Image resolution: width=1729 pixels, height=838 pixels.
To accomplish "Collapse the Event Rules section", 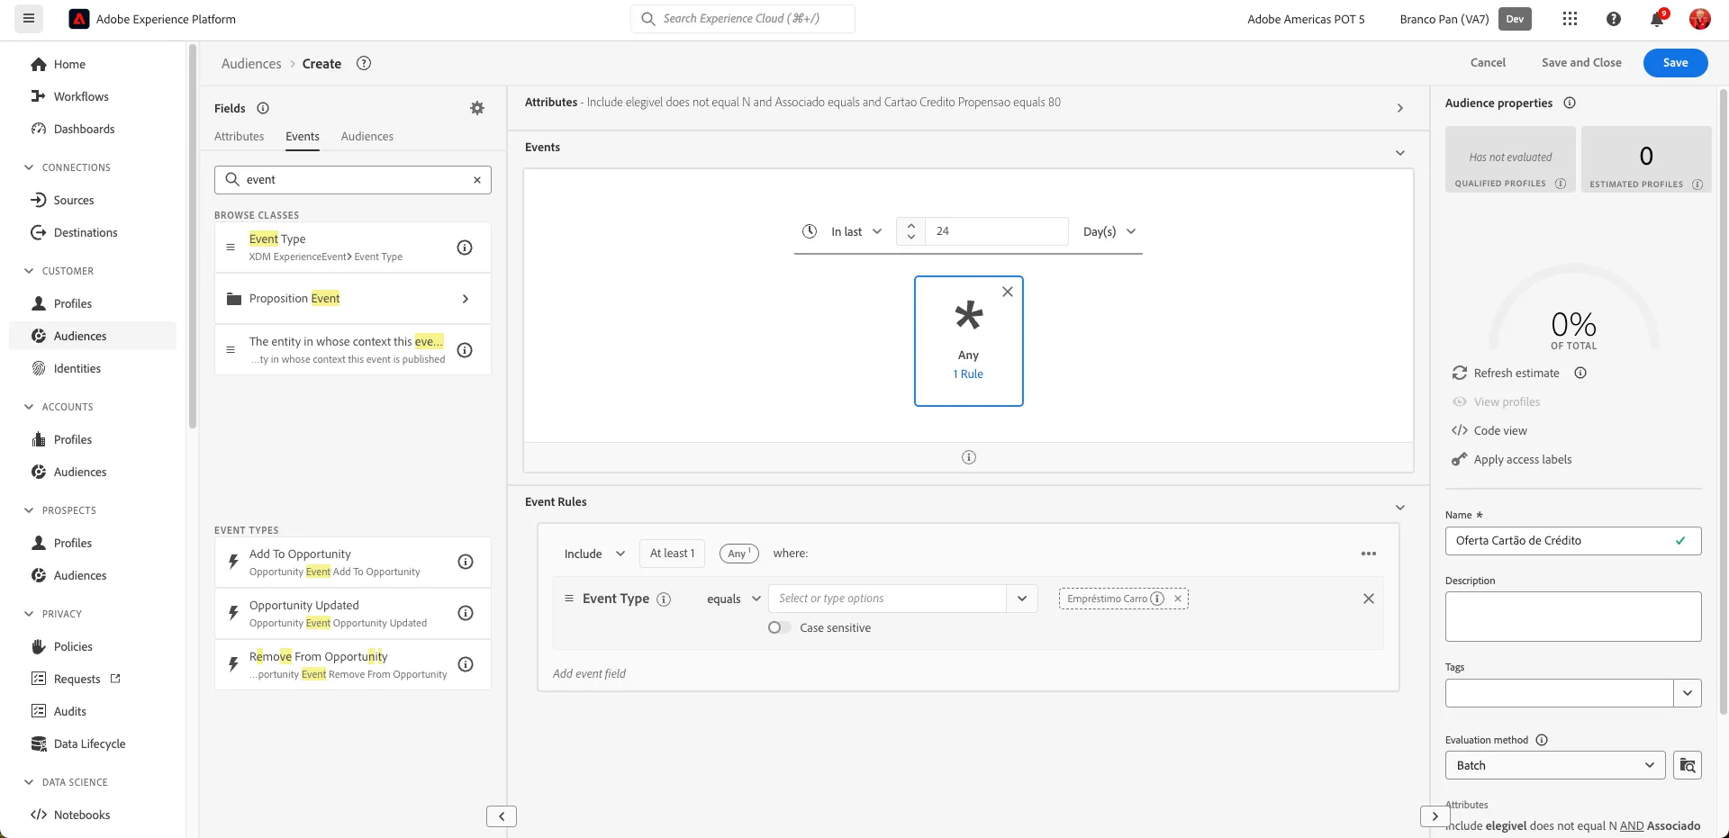I will click(1400, 508).
